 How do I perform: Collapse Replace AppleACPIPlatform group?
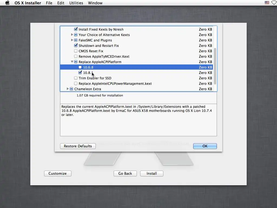click(x=72, y=62)
